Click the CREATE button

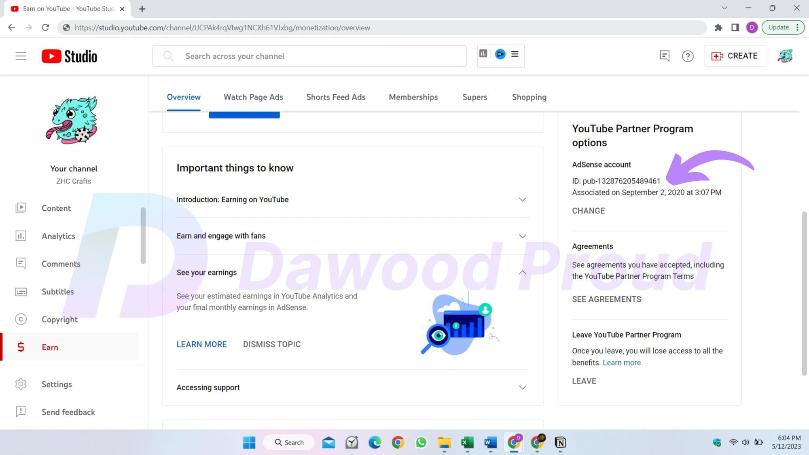[x=735, y=56]
